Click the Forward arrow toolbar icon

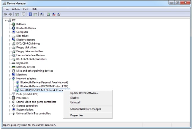click(10, 14)
